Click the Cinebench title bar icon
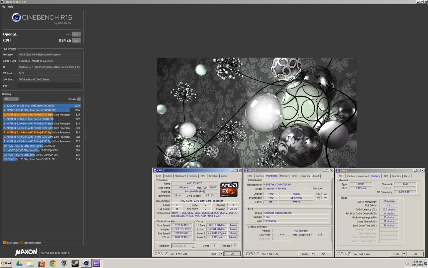 [x=2, y=2]
